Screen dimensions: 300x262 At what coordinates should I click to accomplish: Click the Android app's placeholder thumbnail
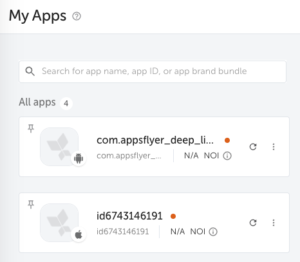(x=59, y=147)
